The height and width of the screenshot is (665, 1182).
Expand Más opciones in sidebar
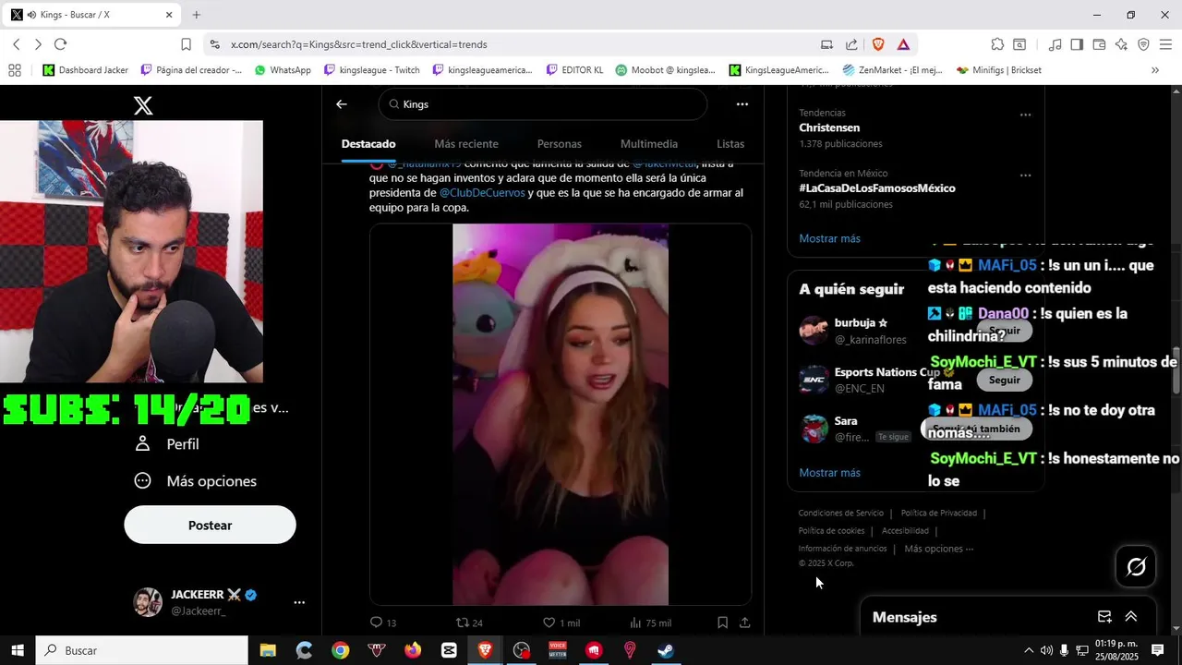196,481
